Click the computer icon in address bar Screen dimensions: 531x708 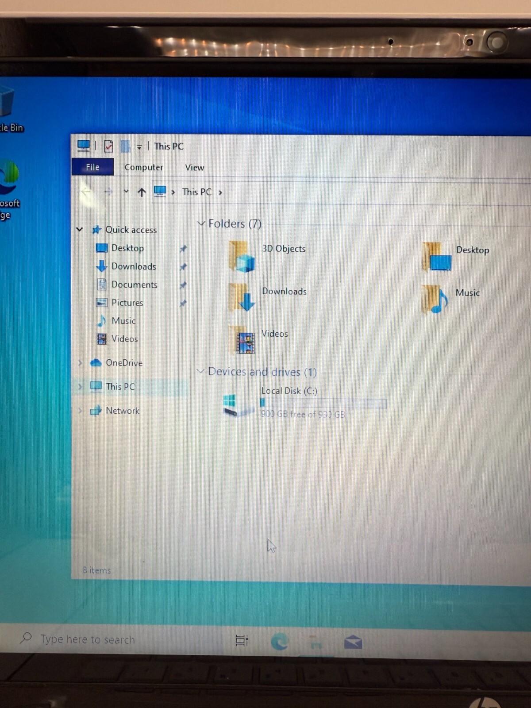[160, 191]
